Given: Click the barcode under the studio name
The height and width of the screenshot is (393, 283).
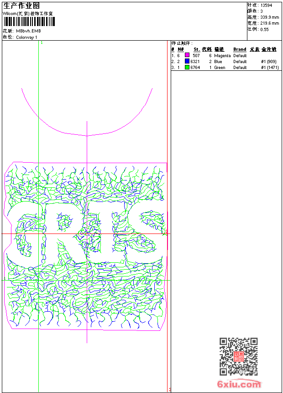Looking at the screenshot, I should point(29,22).
